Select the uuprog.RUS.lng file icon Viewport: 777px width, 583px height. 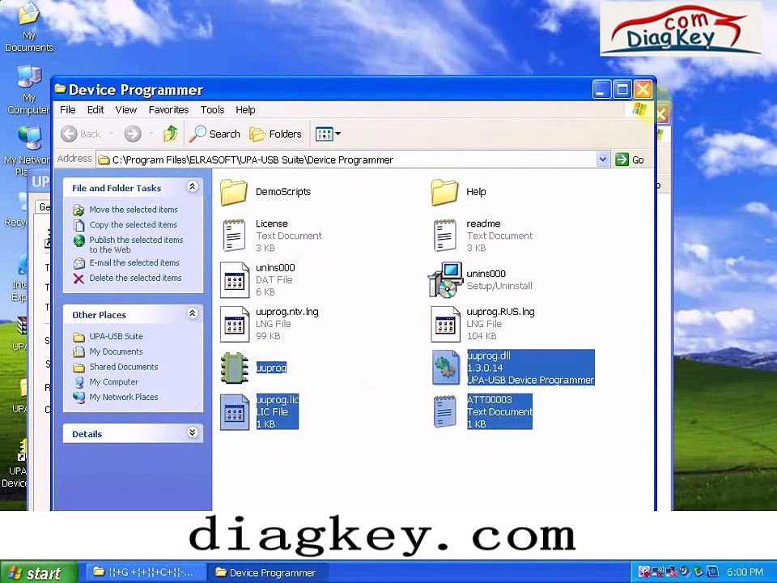(x=445, y=324)
